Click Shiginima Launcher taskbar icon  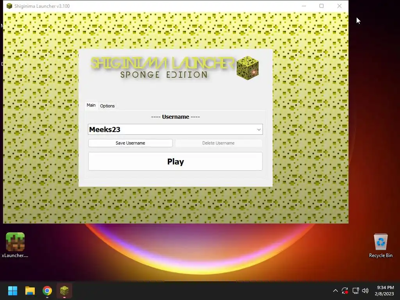(x=64, y=291)
